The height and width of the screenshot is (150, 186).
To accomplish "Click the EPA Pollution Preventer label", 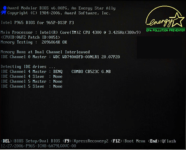I will pyautogui.click(x=166, y=30).
